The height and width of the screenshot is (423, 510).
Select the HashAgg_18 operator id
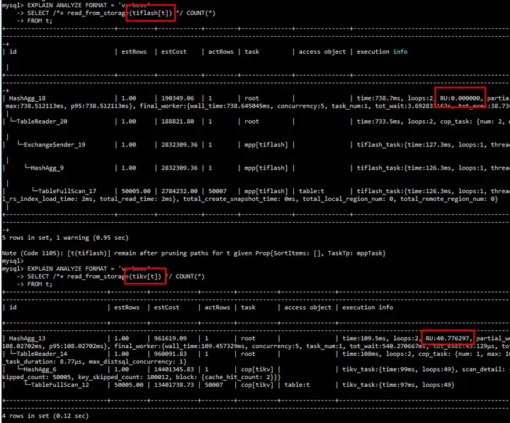(28, 98)
